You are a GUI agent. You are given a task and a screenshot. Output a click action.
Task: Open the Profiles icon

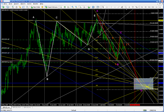[7, 7]
